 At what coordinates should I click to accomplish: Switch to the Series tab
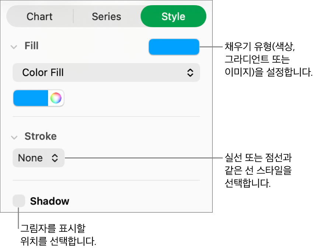[107, 17]
